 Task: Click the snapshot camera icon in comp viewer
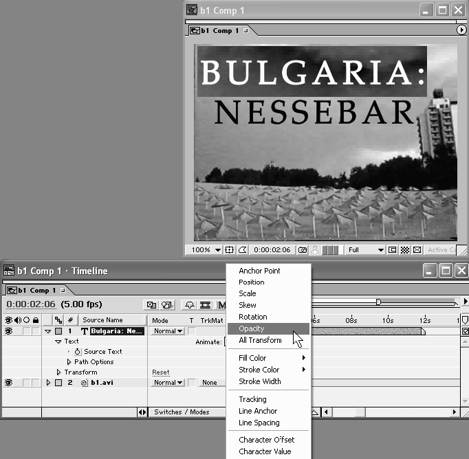[303, 250]
